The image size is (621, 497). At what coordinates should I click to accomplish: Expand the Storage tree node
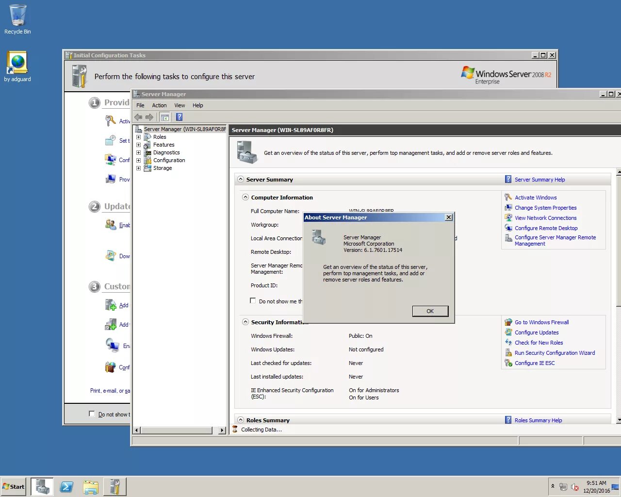pos(138,168)
